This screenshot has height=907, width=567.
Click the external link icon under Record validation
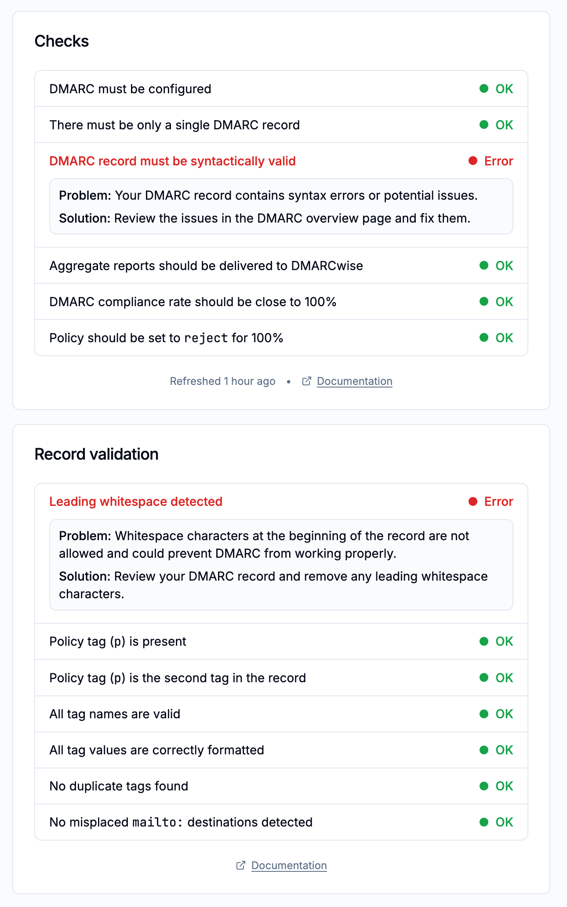tap(241, 865)
